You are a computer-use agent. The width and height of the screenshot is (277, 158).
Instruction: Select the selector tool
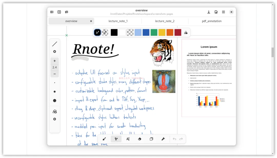coord(151,139)
